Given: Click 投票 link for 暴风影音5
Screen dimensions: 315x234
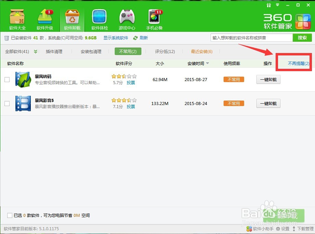Looking at the screenshot, I should [131, 106].
